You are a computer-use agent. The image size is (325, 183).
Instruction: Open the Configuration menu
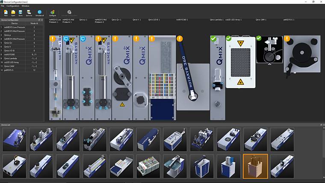tap(13, 6)
